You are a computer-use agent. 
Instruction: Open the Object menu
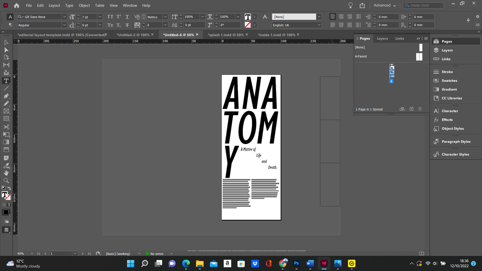(x=84, y=6)
